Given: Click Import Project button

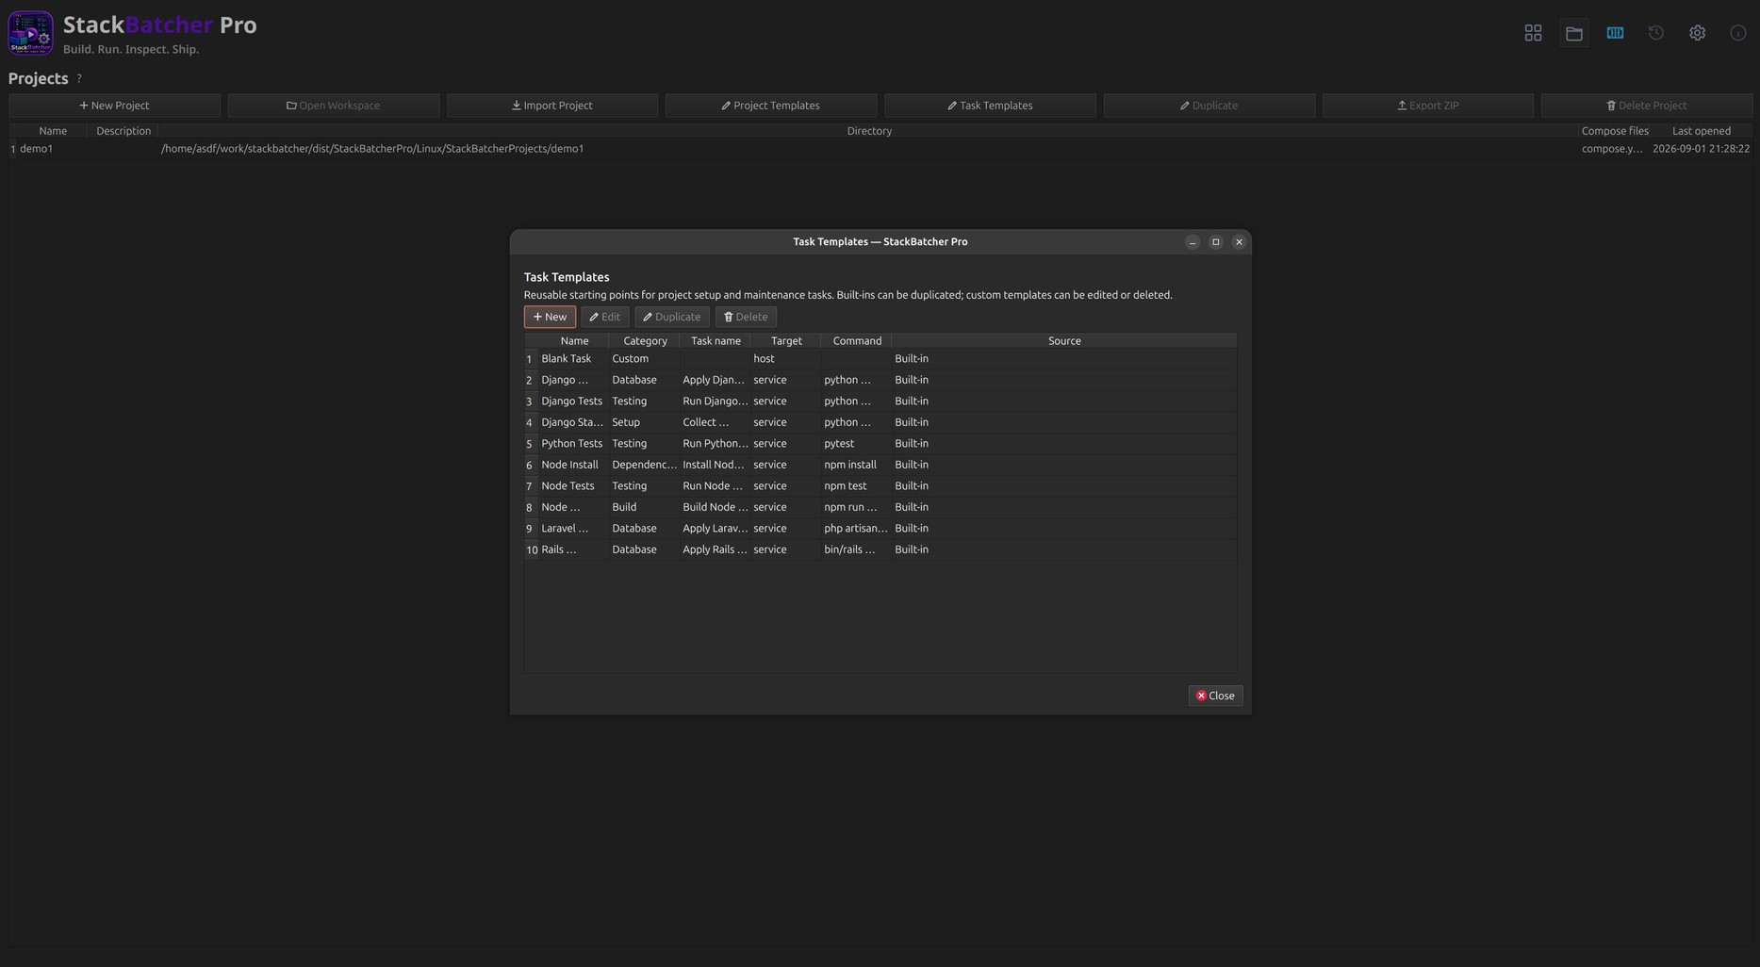Looking at the screenshot, I should click(x=551, y=106).
